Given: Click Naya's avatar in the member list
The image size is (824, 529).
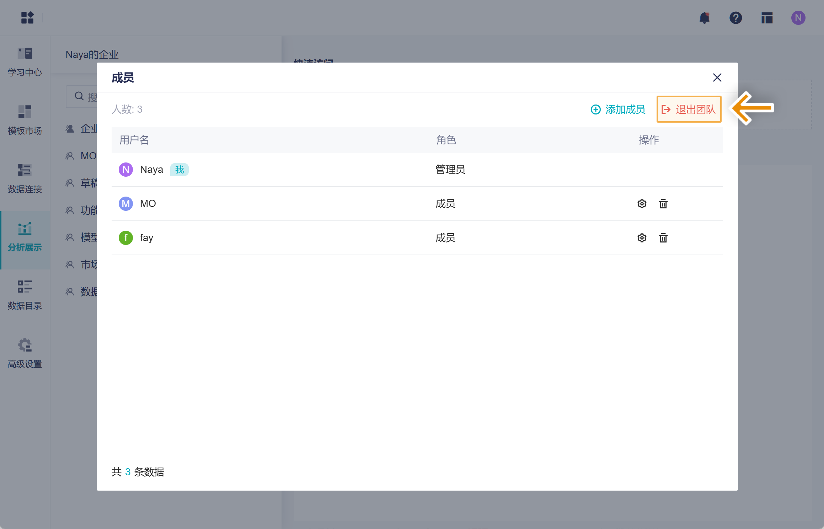Looking at the screenshot, I should click(x=125, y=170).
